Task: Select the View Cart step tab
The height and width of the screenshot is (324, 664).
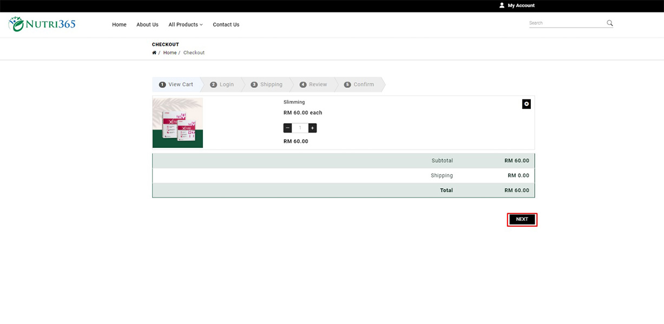Action: pyautogui.click(x=176, y=85)
